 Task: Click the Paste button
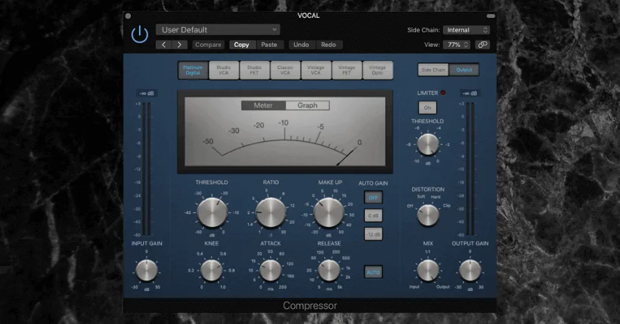coord(269,45)
